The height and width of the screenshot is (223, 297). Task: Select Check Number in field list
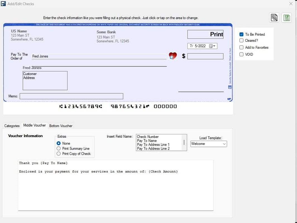click(x=148, y=137)
